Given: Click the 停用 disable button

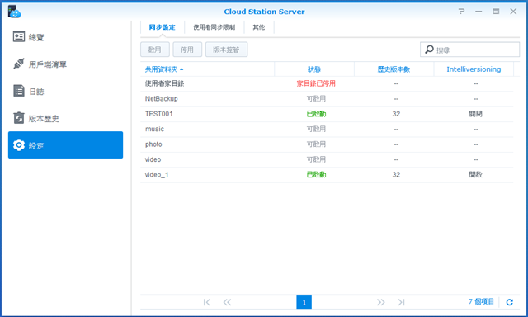Looking at the screenshot, I should [x=187, y=50].
